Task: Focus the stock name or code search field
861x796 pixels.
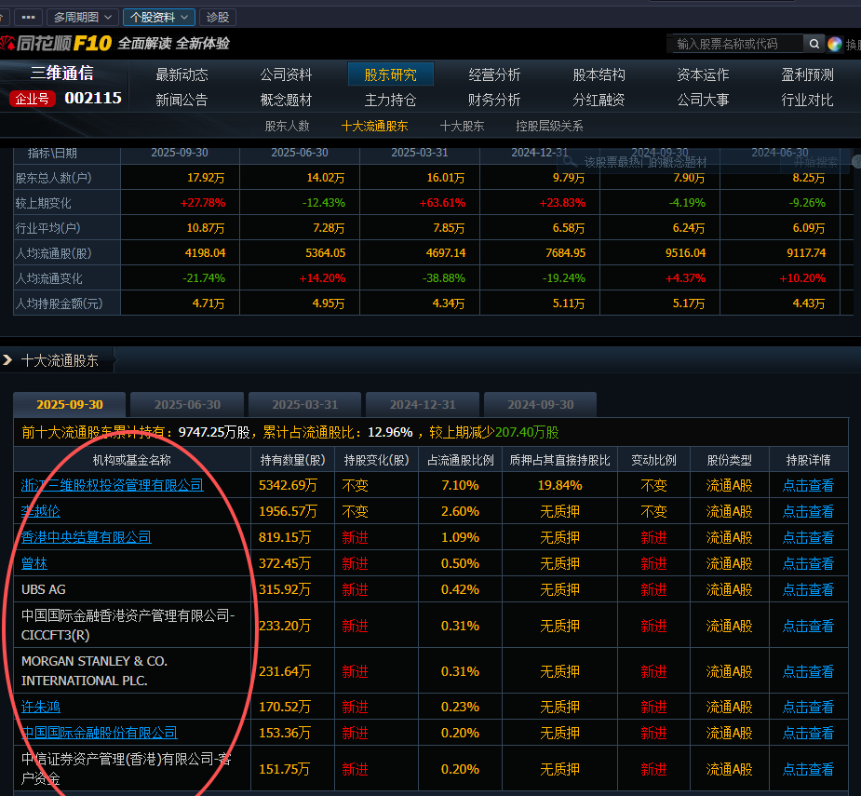Action: point(737,44)
